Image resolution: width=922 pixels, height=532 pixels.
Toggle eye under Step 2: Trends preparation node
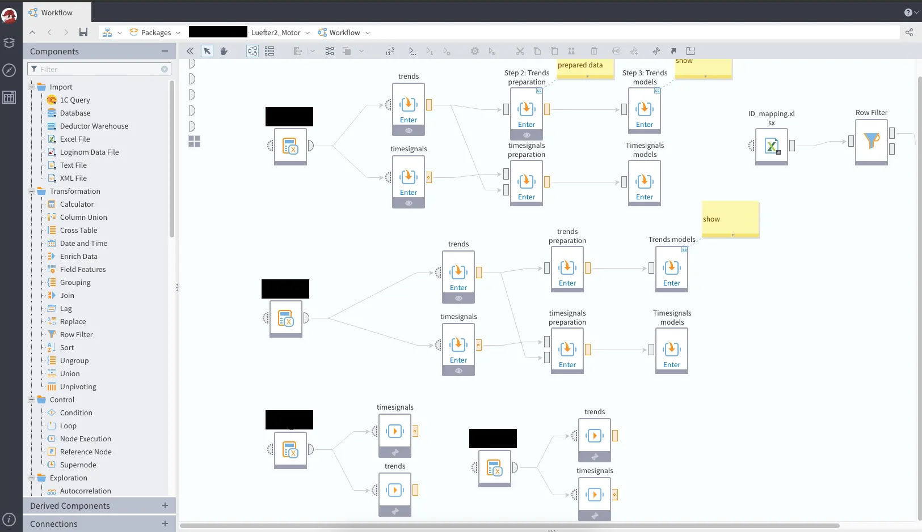click(527, 135)
